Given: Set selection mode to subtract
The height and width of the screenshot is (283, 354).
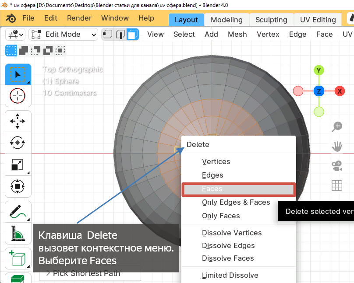Looking at the screenshot, I should click(35, 50).
